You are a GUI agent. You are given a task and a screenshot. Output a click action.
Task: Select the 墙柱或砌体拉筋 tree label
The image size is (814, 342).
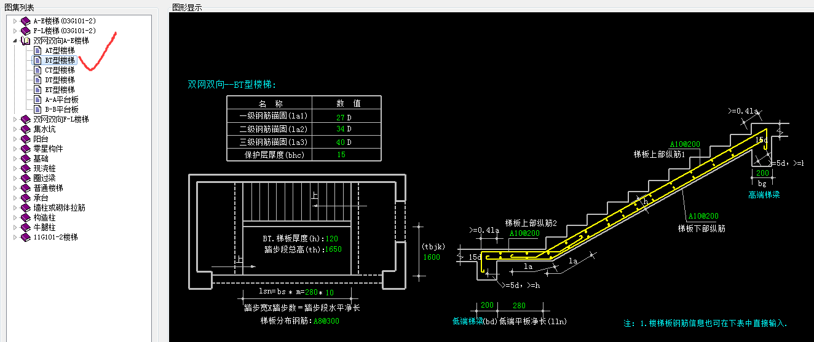tap(59, 208)
